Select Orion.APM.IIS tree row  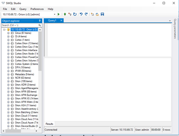tap(26, 99)
